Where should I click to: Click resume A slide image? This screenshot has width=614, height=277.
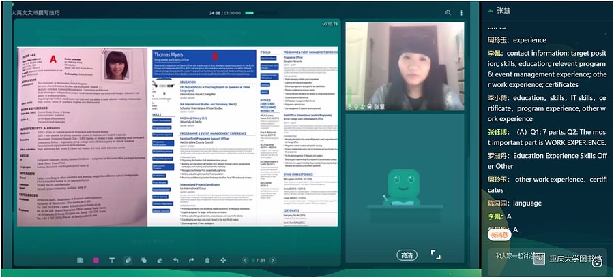click(x=83, y=137)
